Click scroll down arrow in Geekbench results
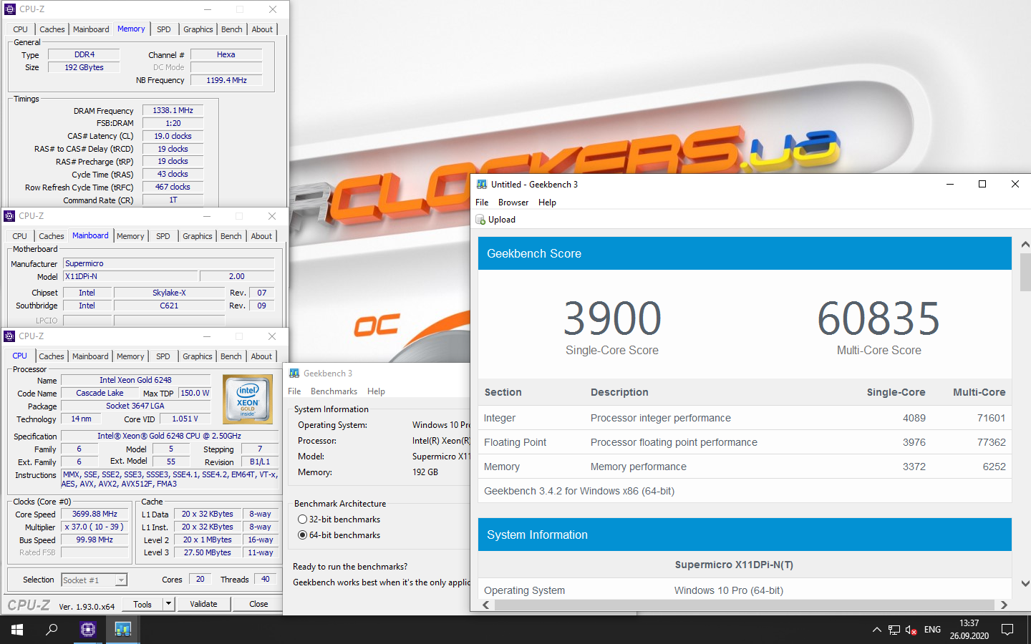 click(1025, 584)
